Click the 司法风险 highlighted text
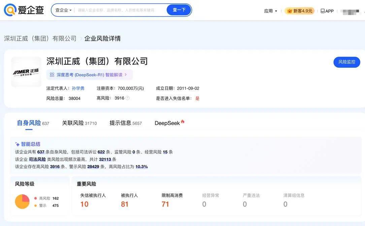 point(37,159)
